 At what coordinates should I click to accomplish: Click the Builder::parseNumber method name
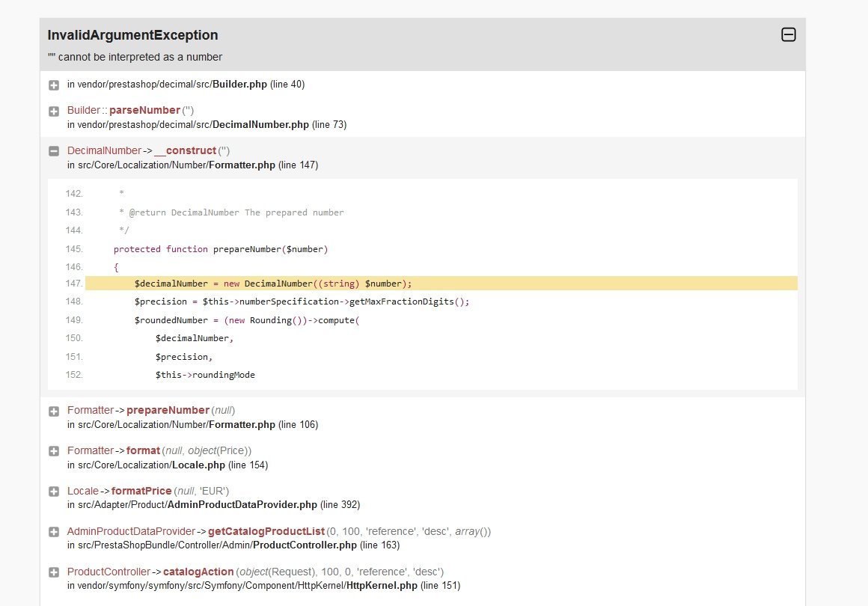pos(144,110)
